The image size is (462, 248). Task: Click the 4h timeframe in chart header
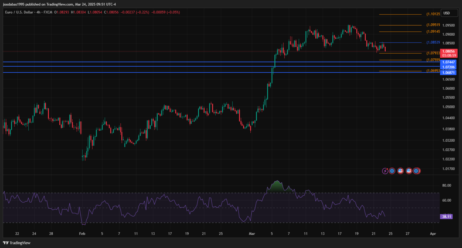(39, 12)
